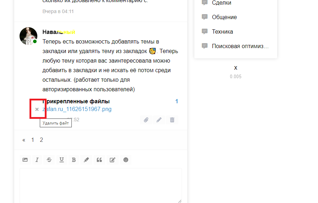Image resolution: width=318 pixels, height=203 pixels.
Task: Click the paperclip attach icon on the post
Action: tap(146, 120)
